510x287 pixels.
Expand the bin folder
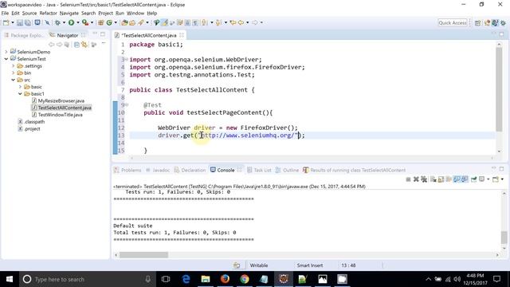coord(14,73)
